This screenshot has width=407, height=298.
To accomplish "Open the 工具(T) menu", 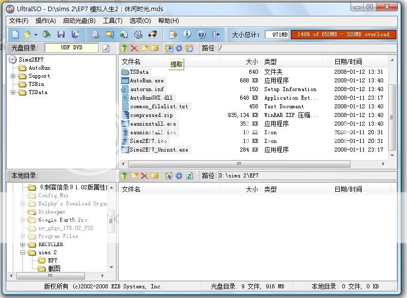I will click(112, 21).
